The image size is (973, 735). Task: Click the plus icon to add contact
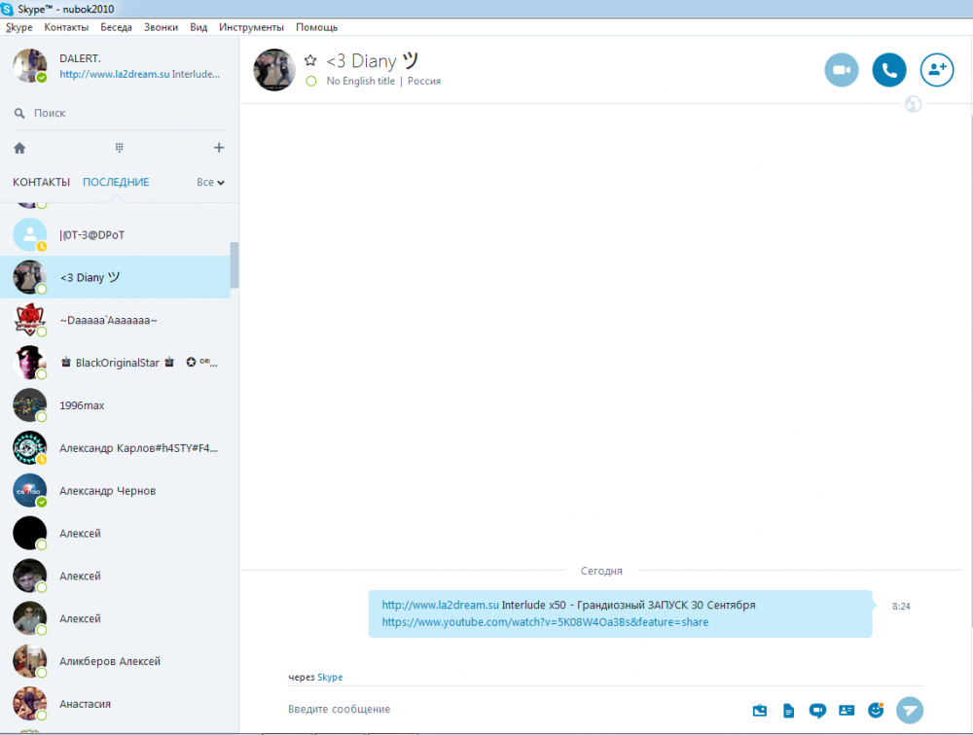point(219,148)
